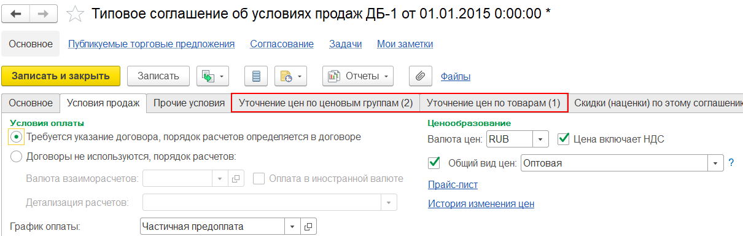Click the Оптовая price type field
This screenshot has width=743, height=236.
(x=615, y=163)
